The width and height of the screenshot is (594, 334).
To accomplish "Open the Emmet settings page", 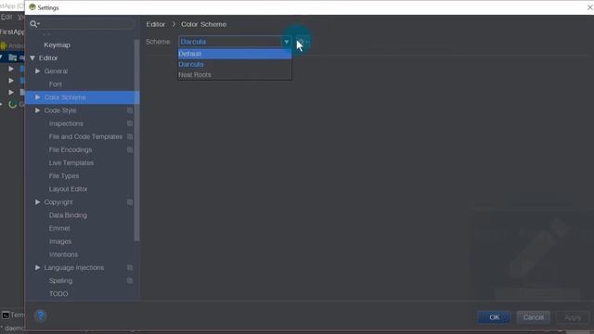I will [x=59, y=228].
